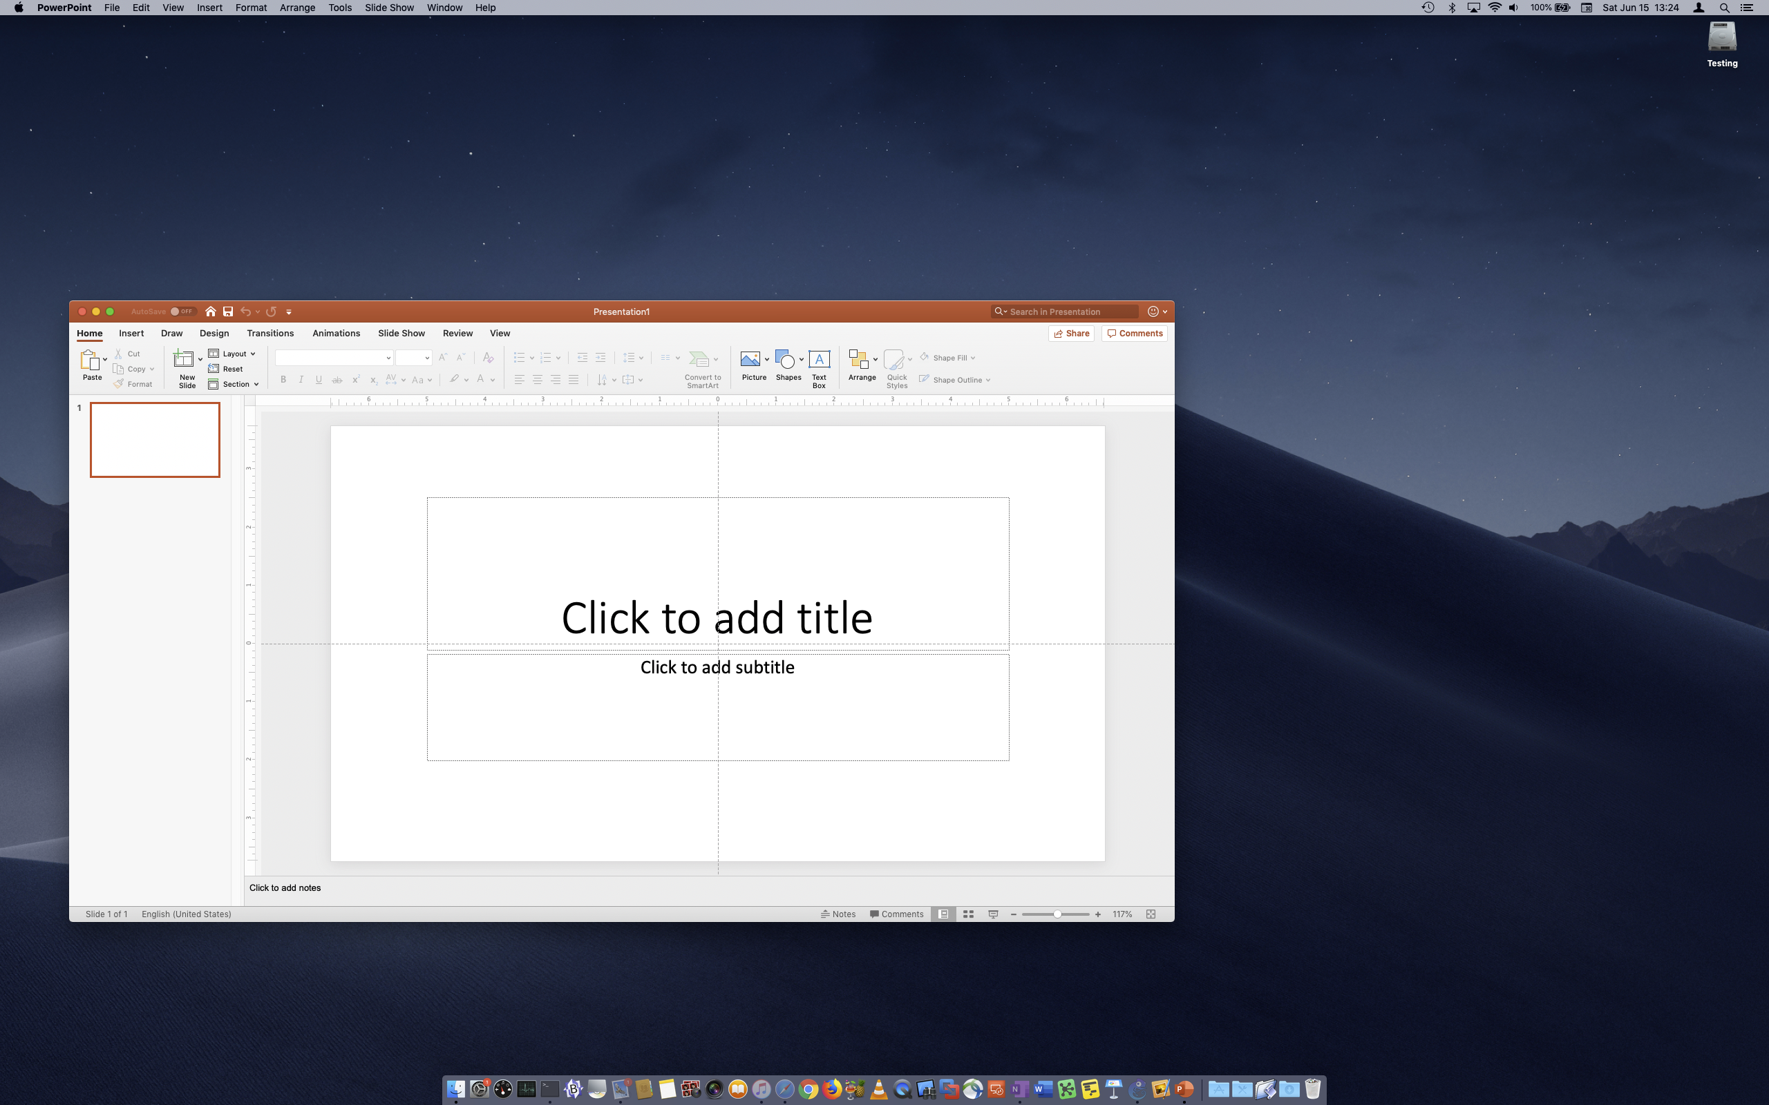
Task: Click the Picture icon in ribbon
Action: pos(749,360)
